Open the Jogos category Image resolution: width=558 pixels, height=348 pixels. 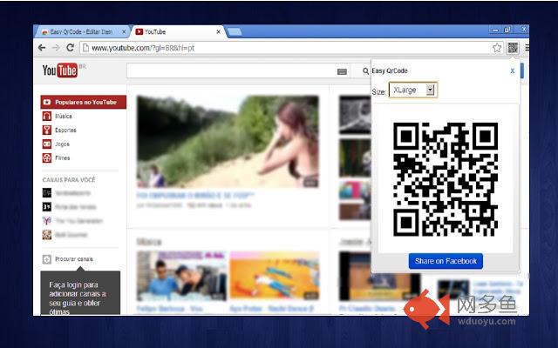(x=62, y=144)
